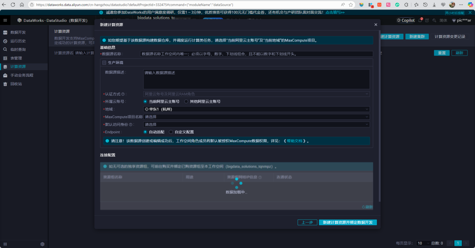Click 新建计算资源并绑定数据开发 button
Viewport: 475px width, 248px height.
click(x=347, y=222)
